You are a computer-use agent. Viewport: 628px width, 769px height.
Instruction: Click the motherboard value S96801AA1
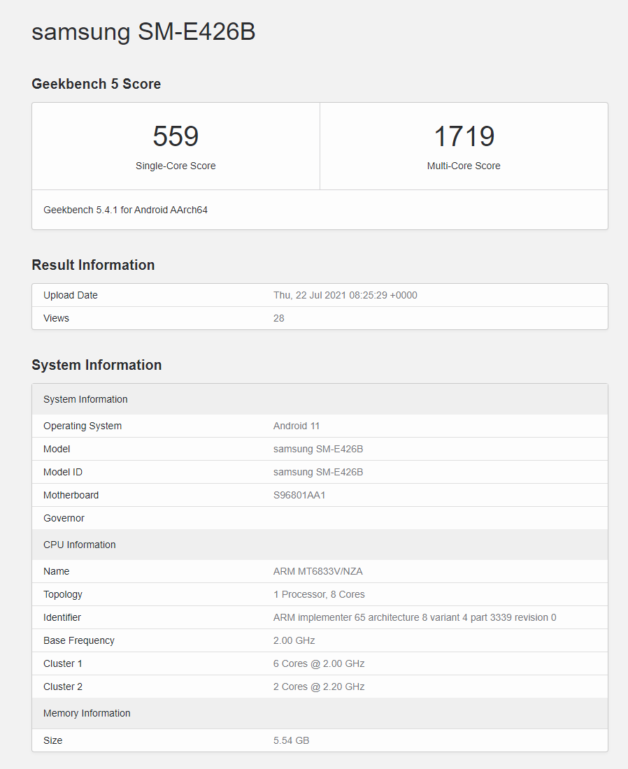click(x=299, y=495)
